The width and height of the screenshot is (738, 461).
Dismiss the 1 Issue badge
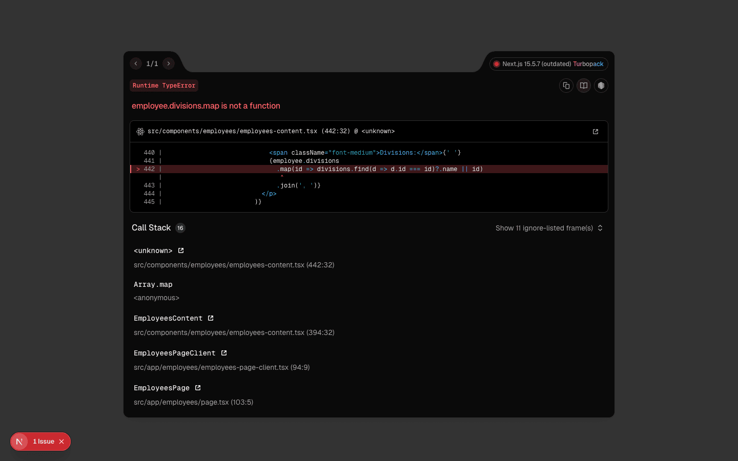(x=61, y=442)
